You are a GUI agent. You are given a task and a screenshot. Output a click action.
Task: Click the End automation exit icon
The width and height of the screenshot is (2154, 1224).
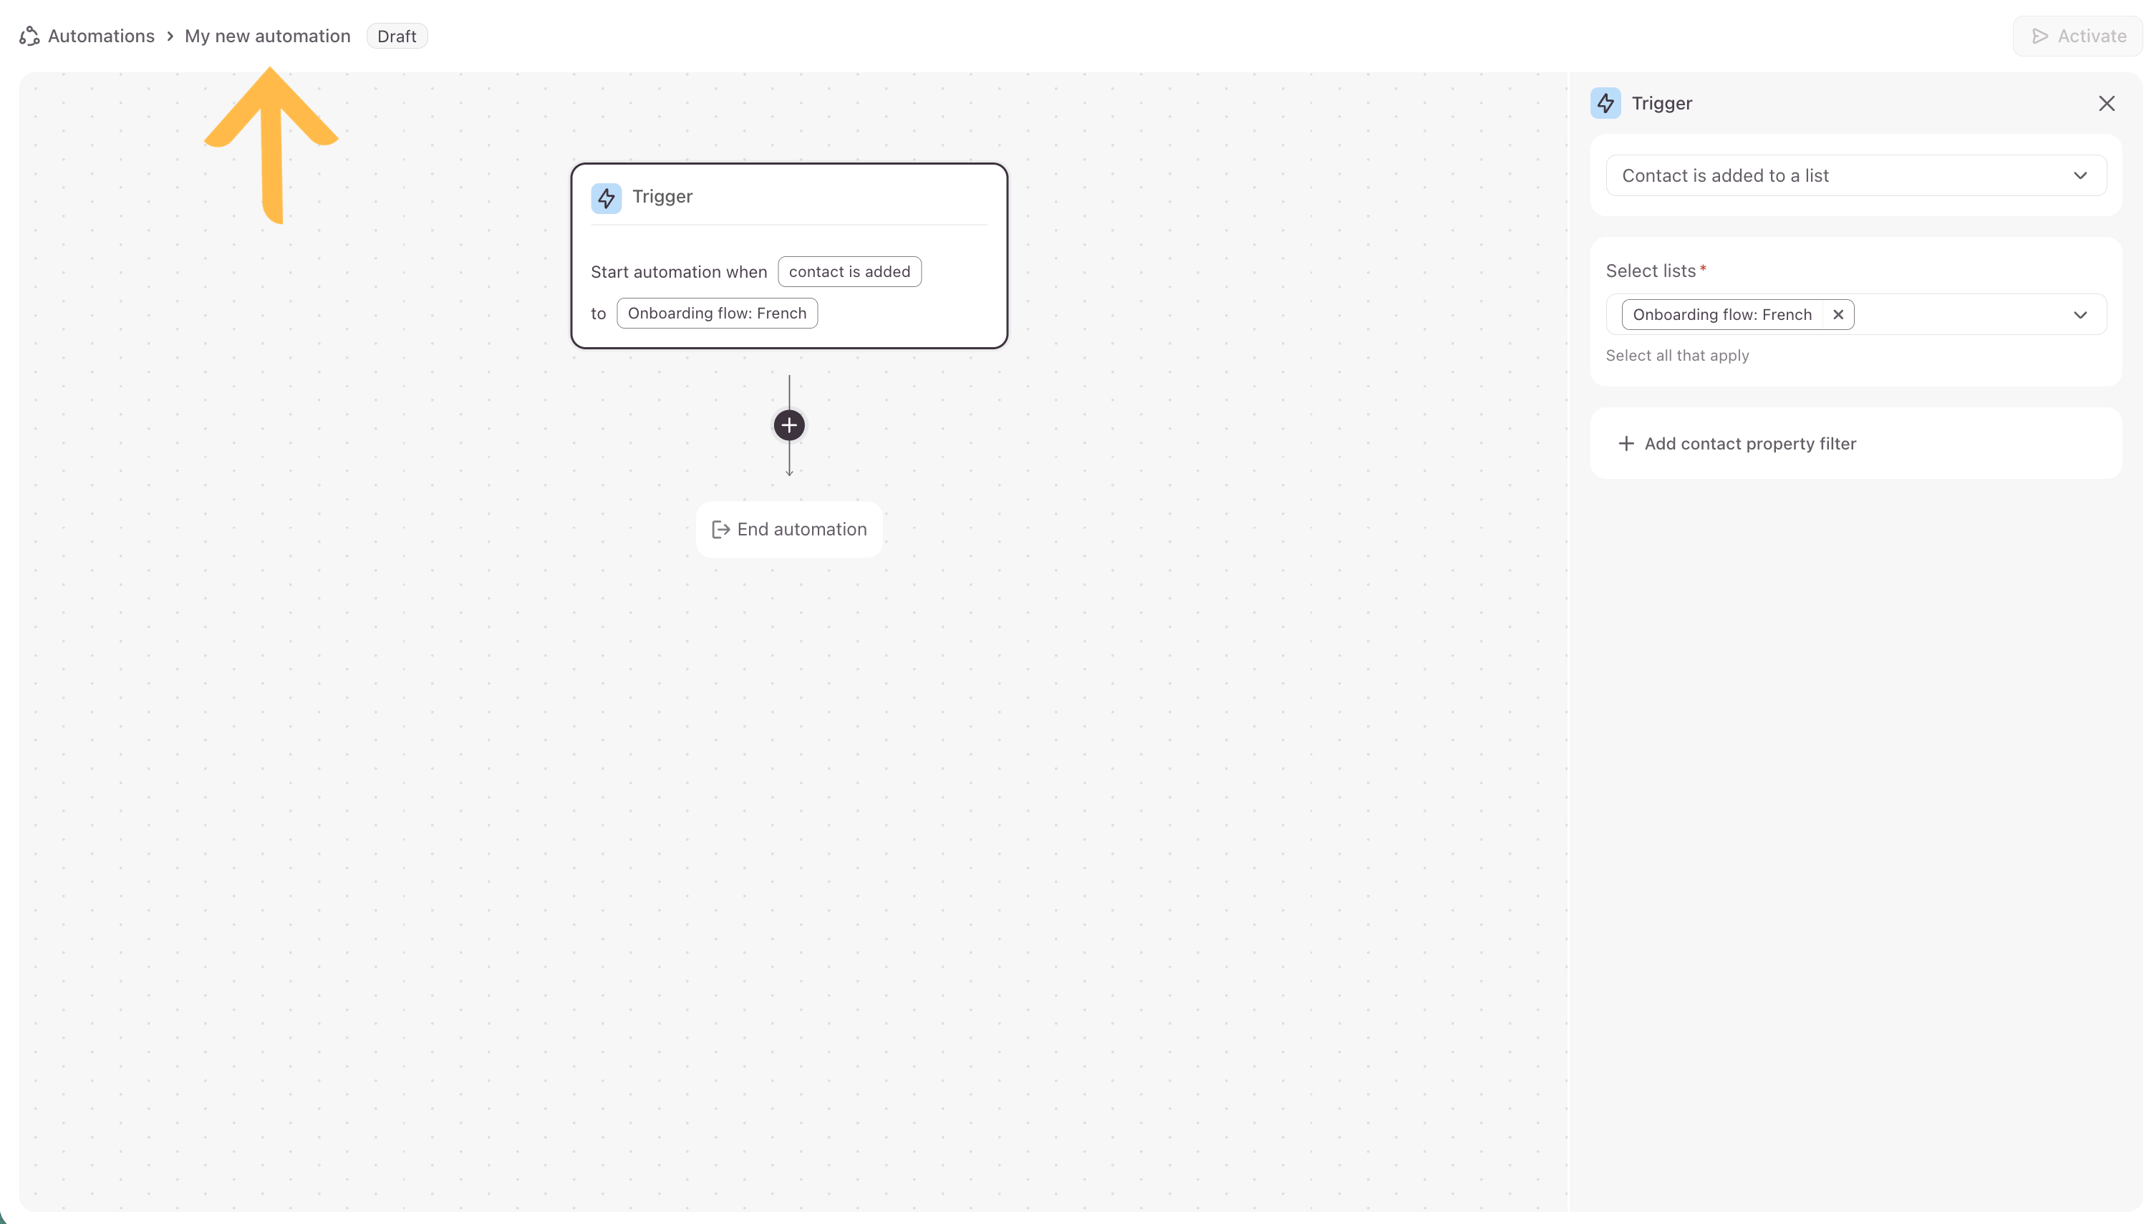pyautogui.click(x=720, y=530)
